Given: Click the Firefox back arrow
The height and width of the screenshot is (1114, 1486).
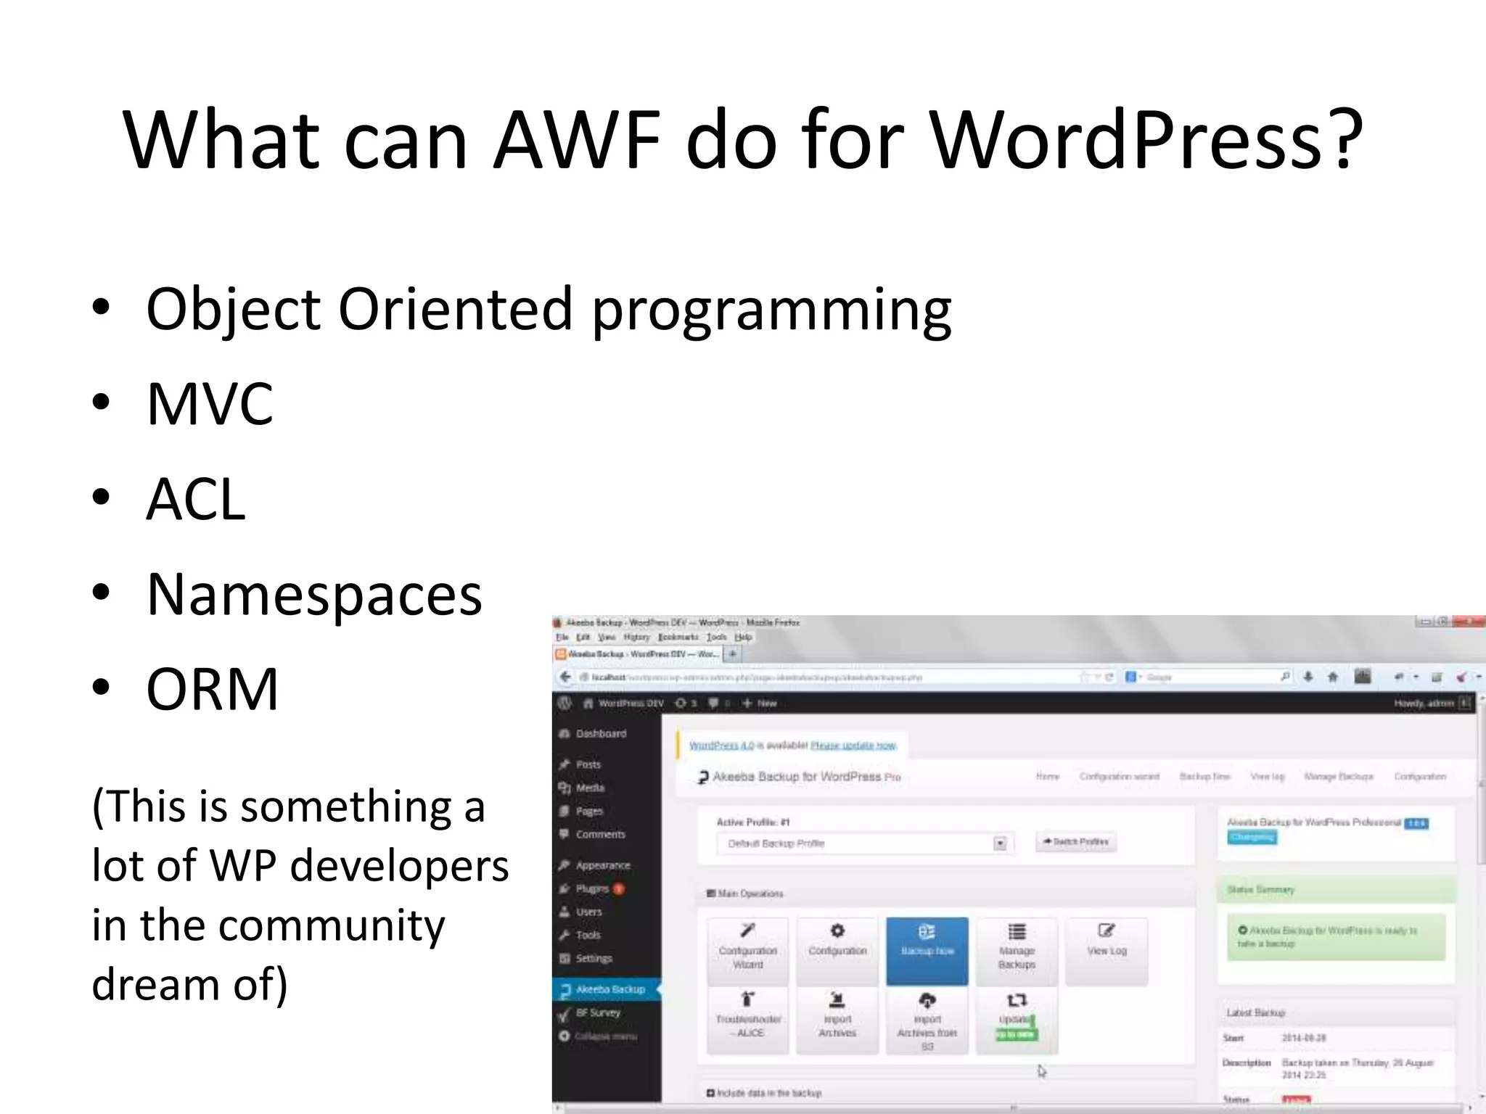Looking at the screenshot, I should click(566, 677).
